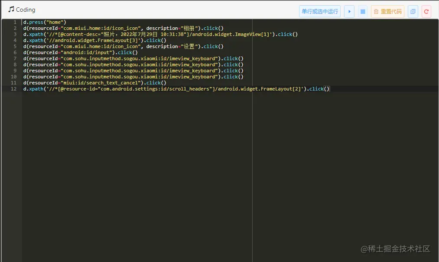Click line number 12 in the gutter
The image size is (439, 262).
point(14,89)
